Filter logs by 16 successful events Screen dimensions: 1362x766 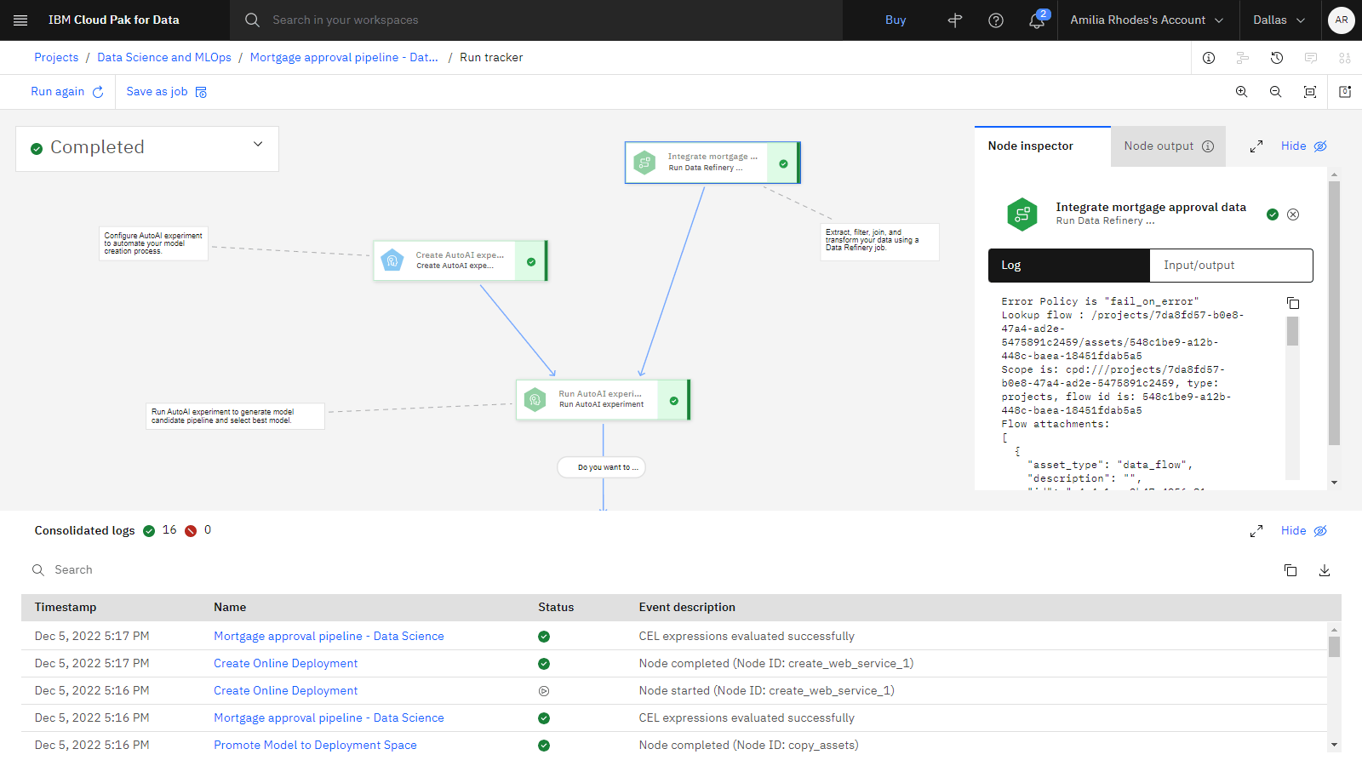coord(160,530)
